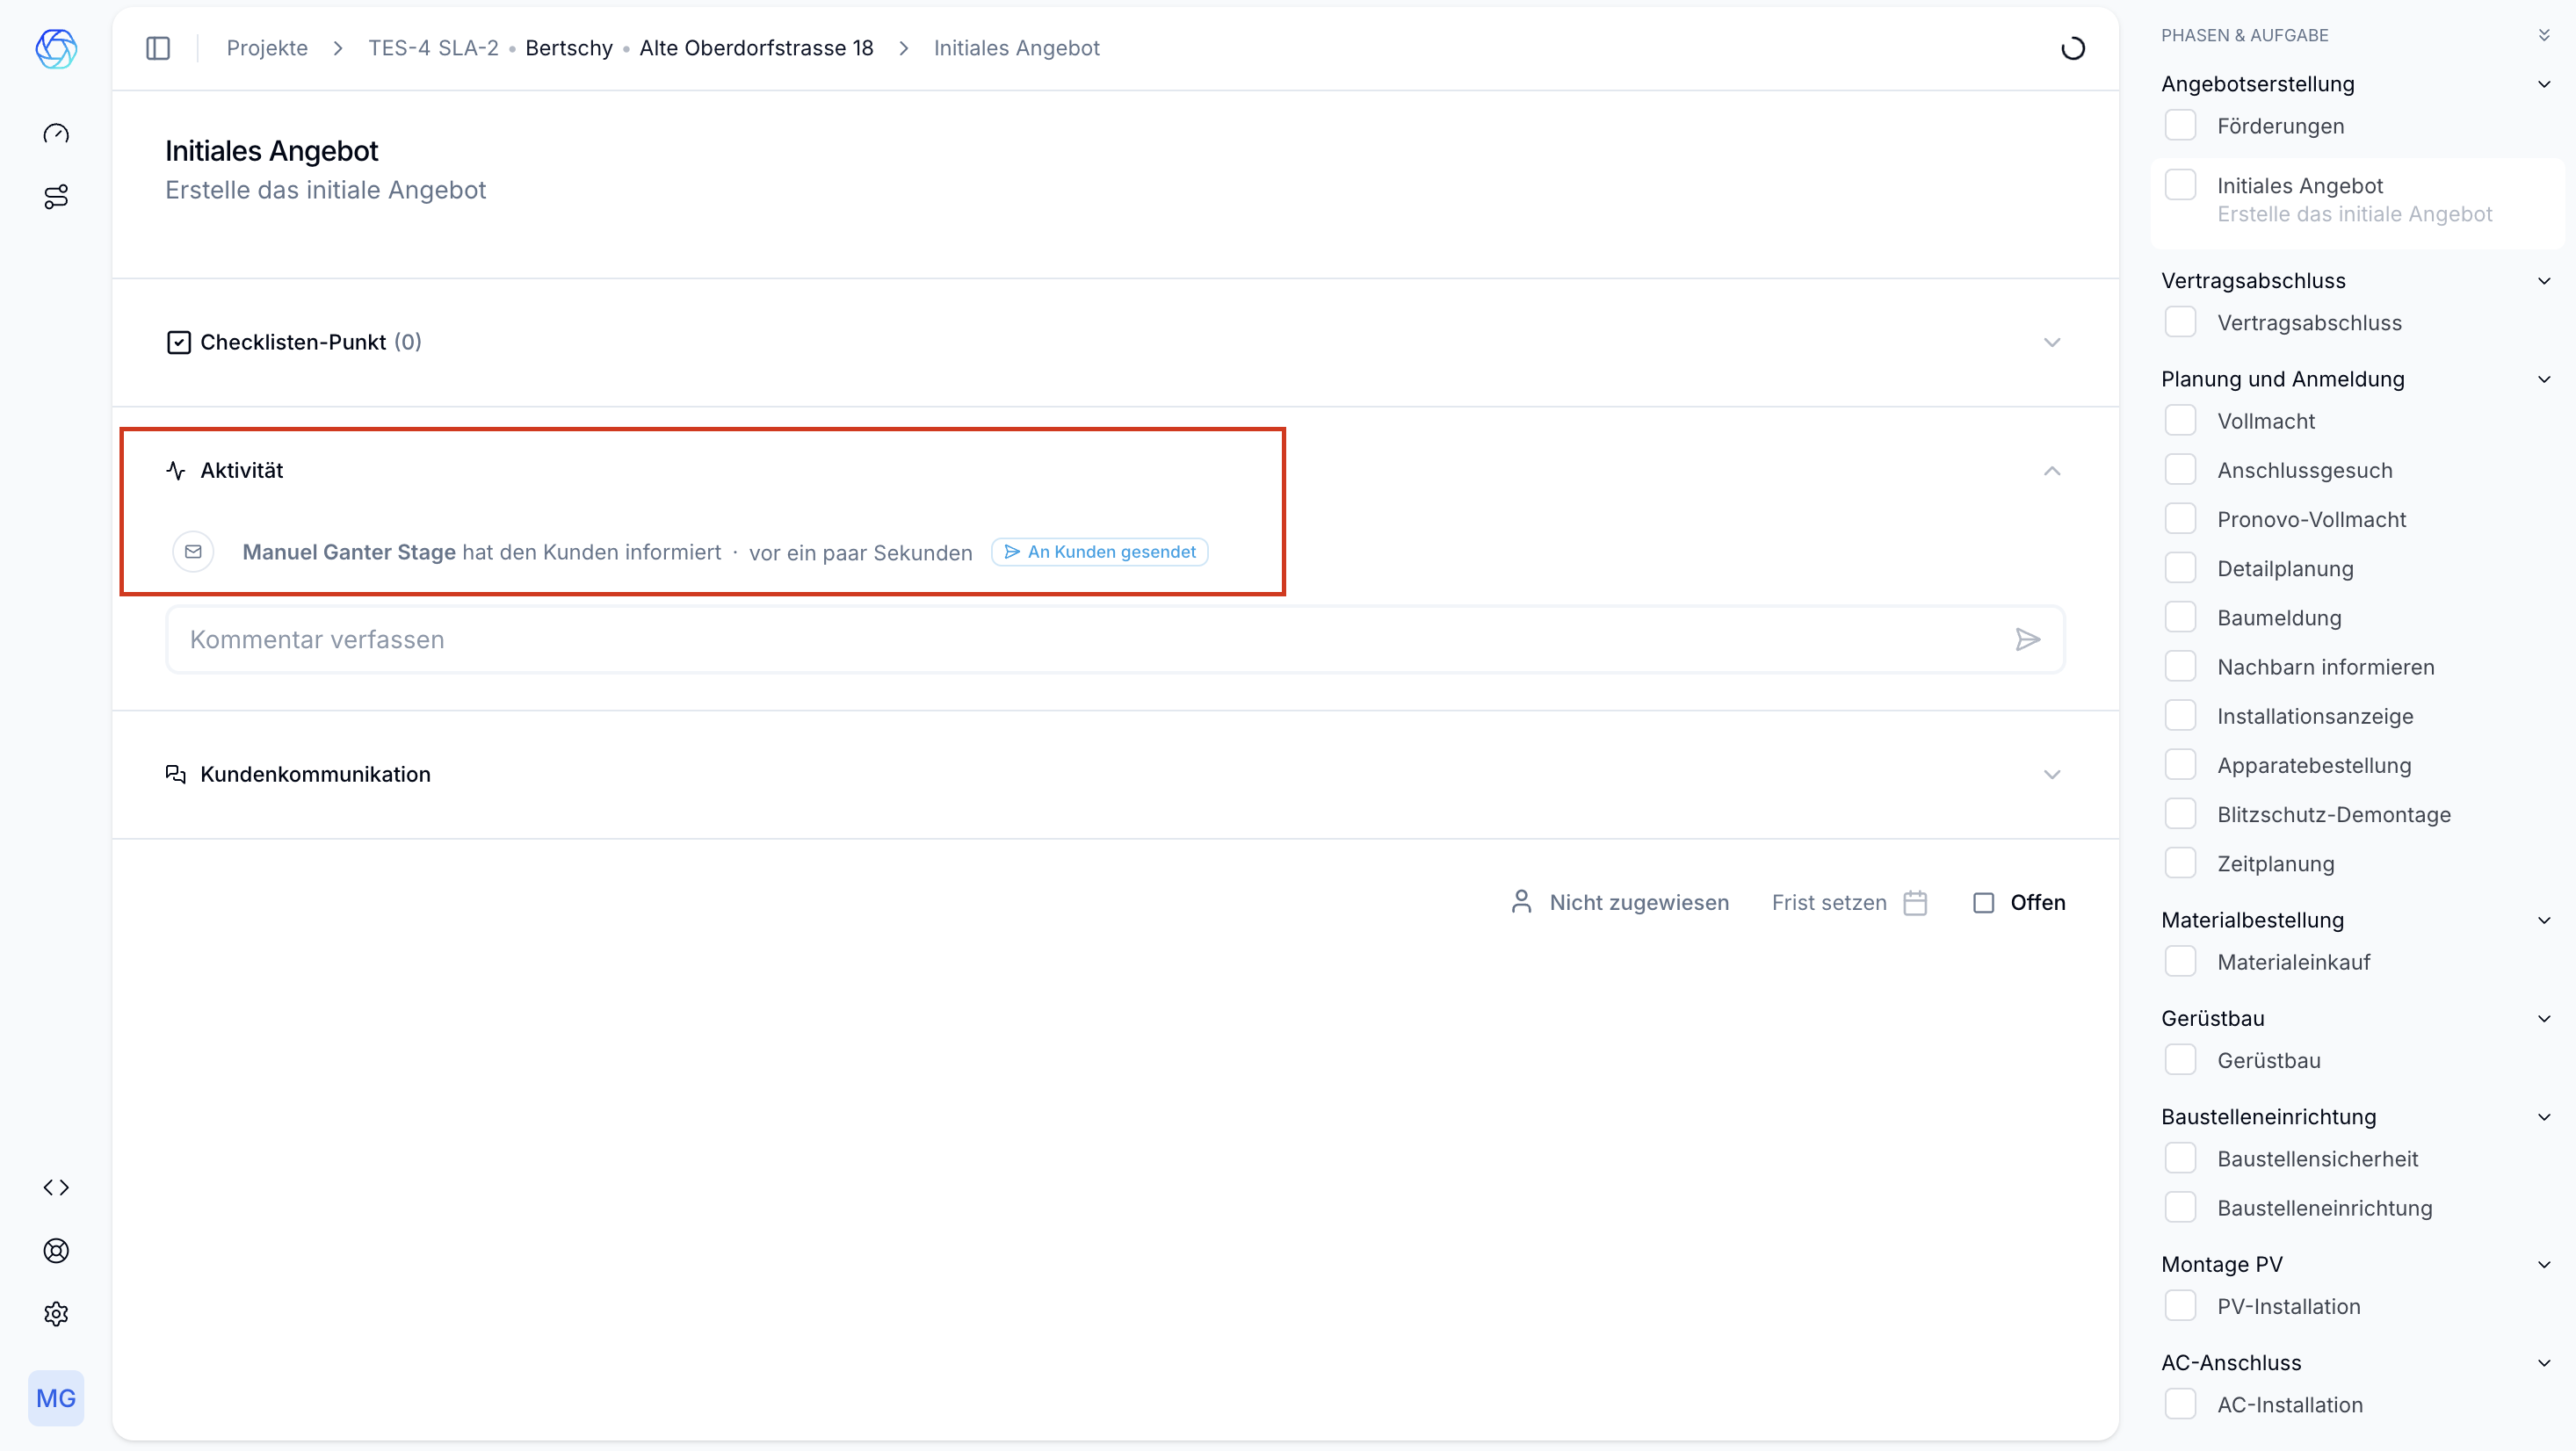Click the MG user avatar
Viewport: 2576px width, 1451px height.
click(x=56, y=1398)
